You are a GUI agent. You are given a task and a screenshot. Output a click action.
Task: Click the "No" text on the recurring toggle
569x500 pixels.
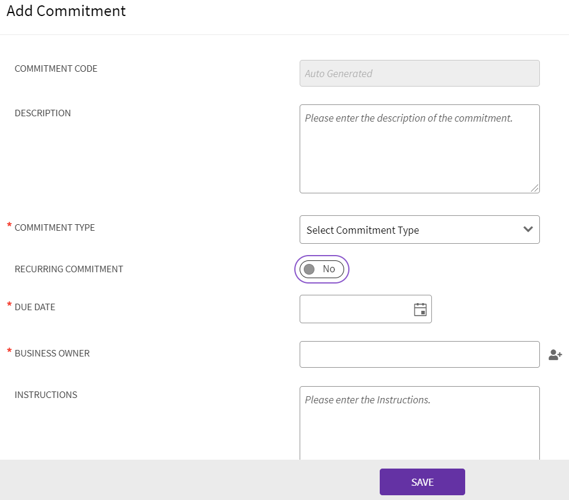click(x=329, y=269)
